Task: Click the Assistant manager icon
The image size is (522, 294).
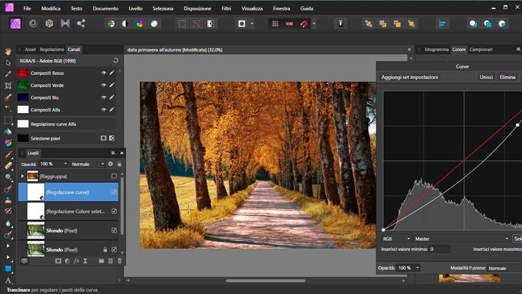Action: pyautogui.click(x=340, y=24)
